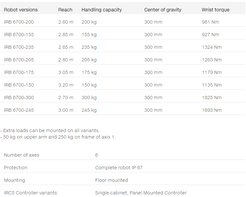
Task: Click the IRB 6700-175 row name
Action: 19,72
